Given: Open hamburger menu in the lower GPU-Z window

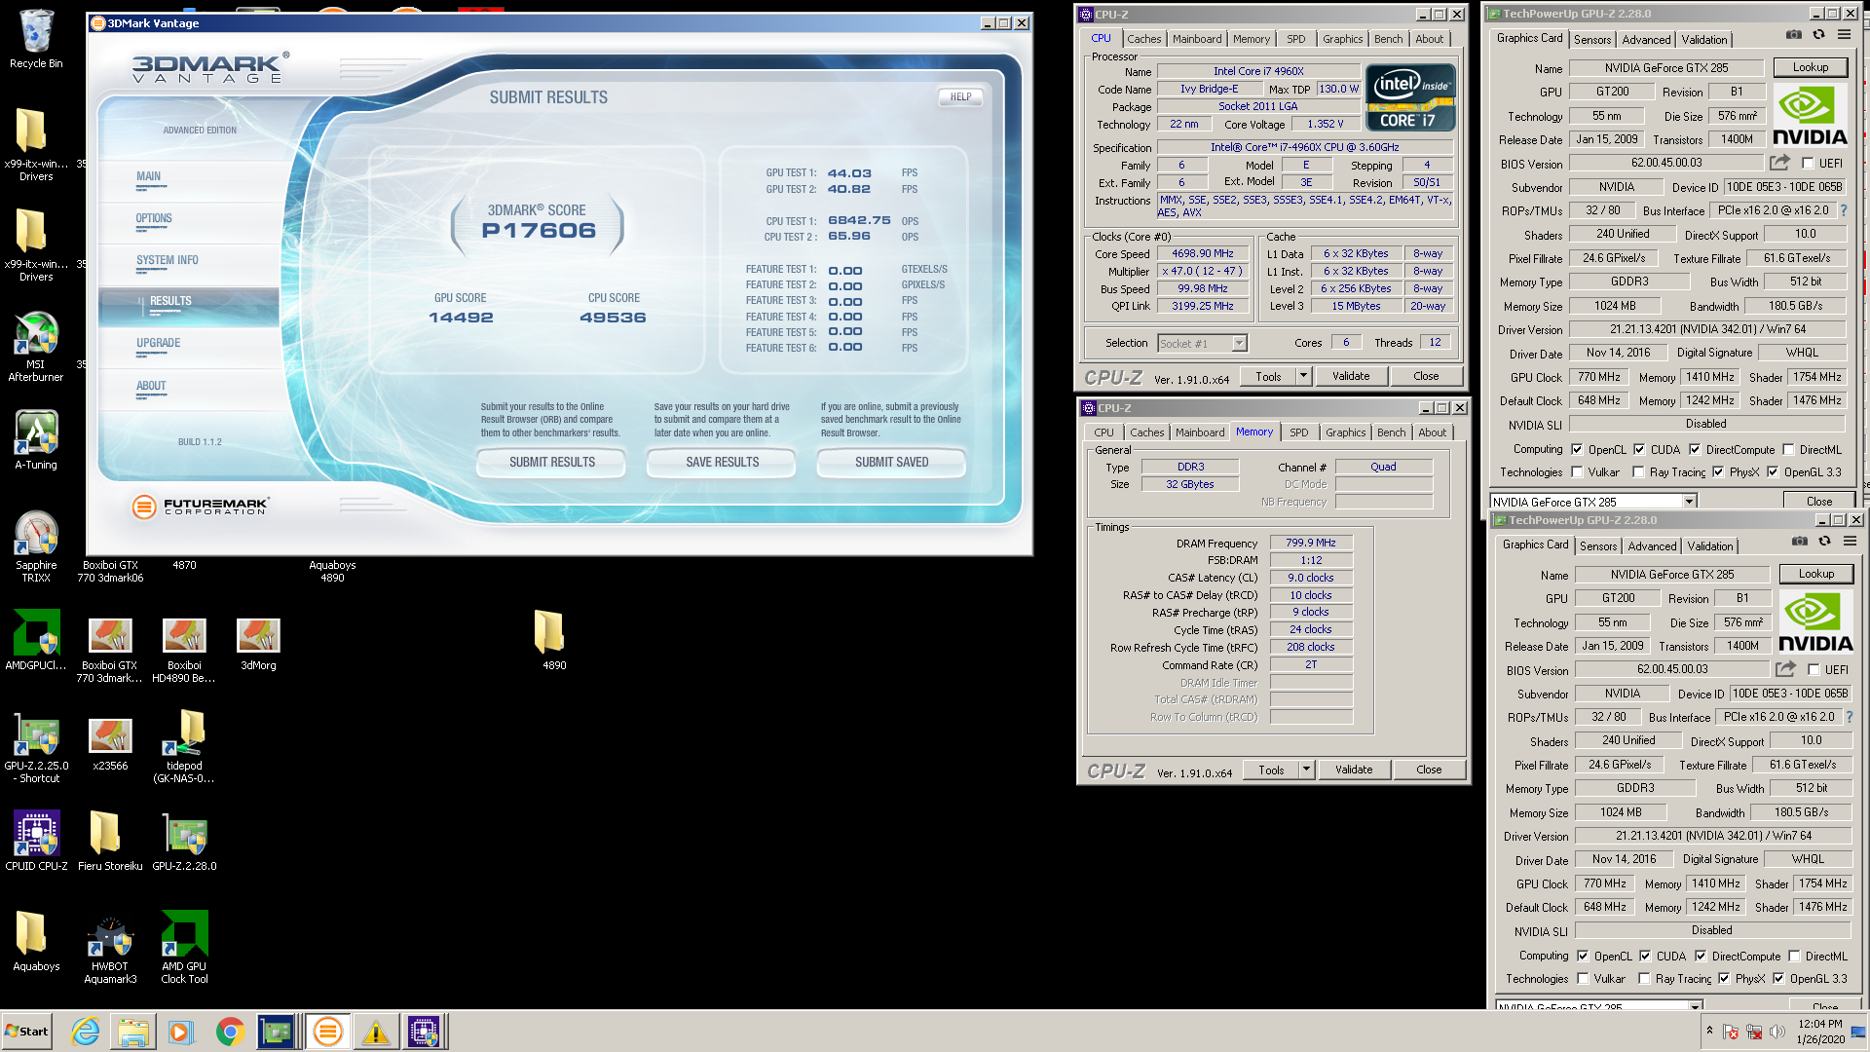Looking at the screenshot, I should click(x=1850, y=542).
